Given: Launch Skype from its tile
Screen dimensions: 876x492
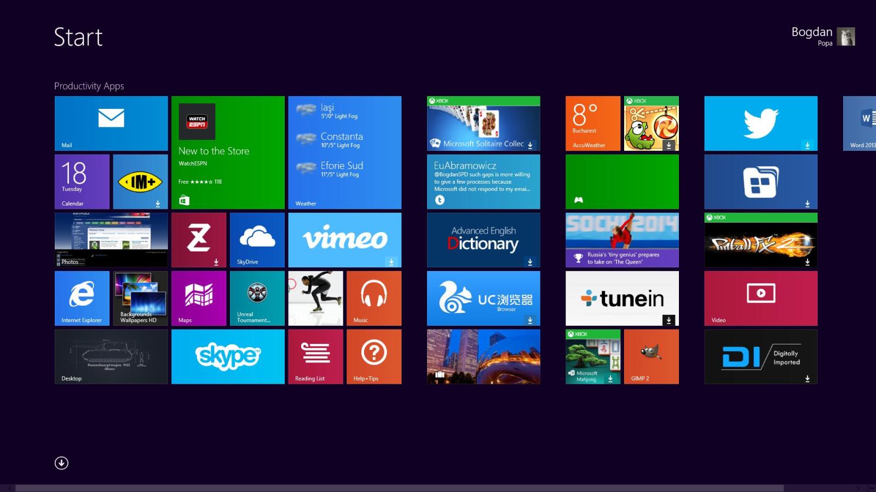Looking at the screenshot, I should (x=228, y=356).
